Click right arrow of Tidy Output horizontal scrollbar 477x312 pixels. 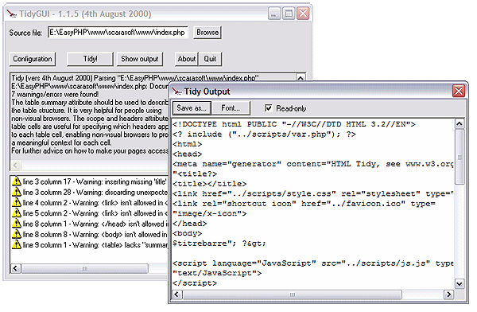click(x=448, y=294)
